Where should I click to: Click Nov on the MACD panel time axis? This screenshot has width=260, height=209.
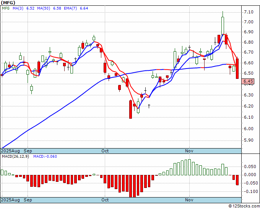[189, 200]
